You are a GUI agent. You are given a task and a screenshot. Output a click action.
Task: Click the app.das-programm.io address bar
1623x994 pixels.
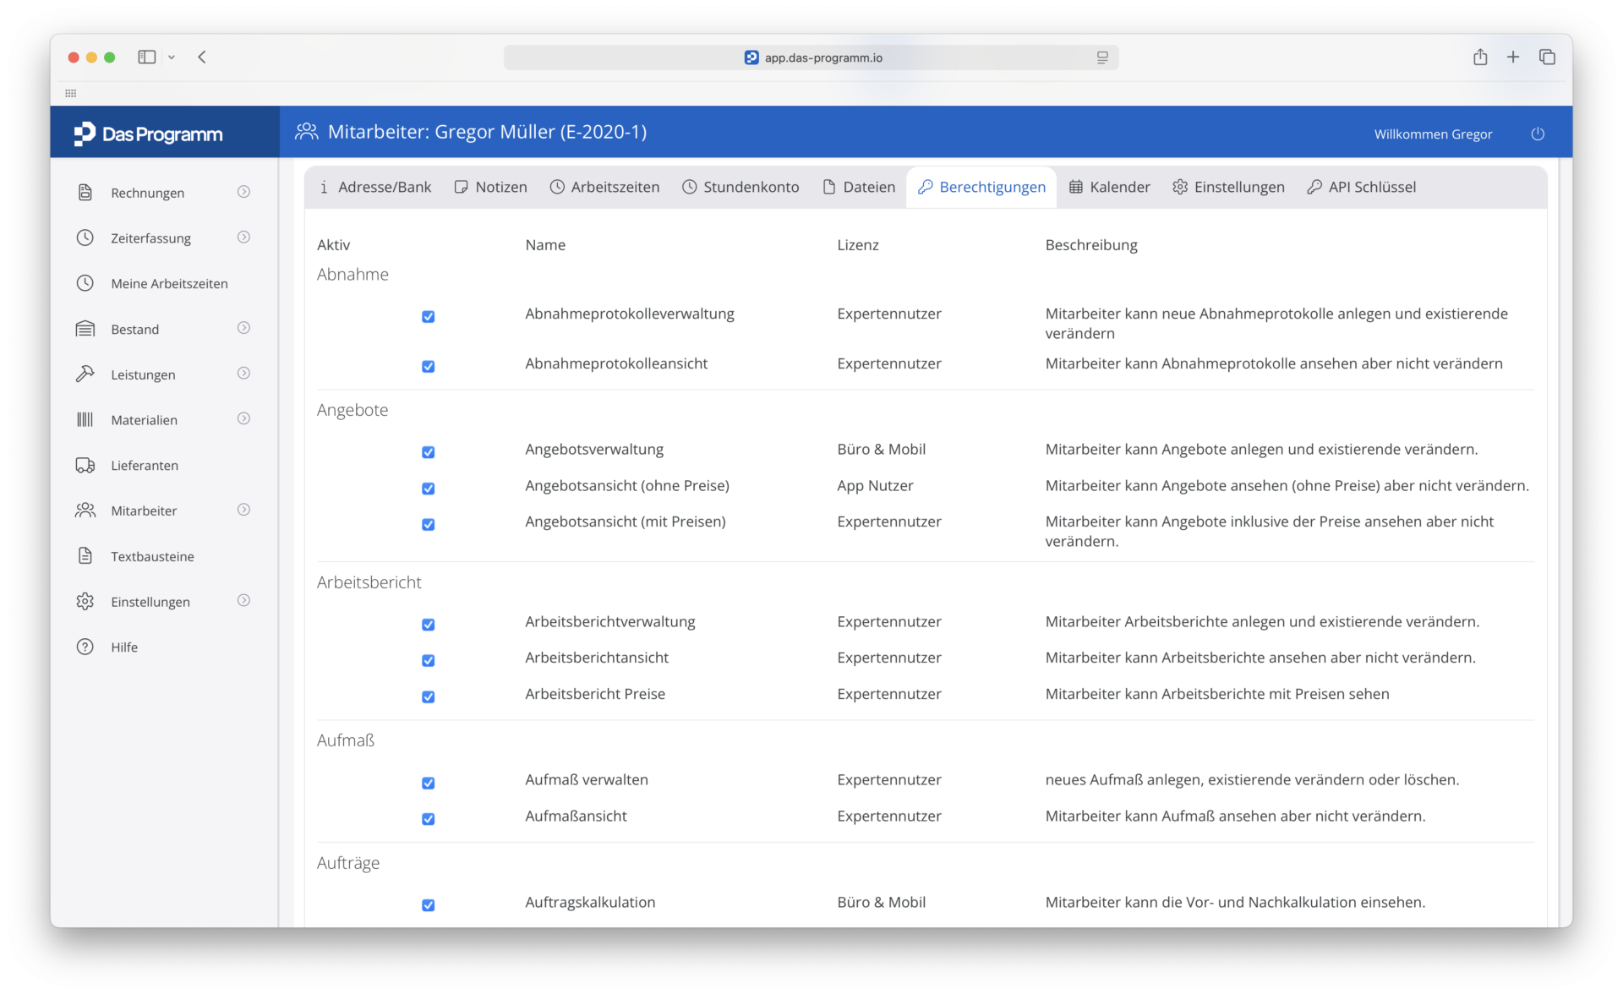pos(811,57)
